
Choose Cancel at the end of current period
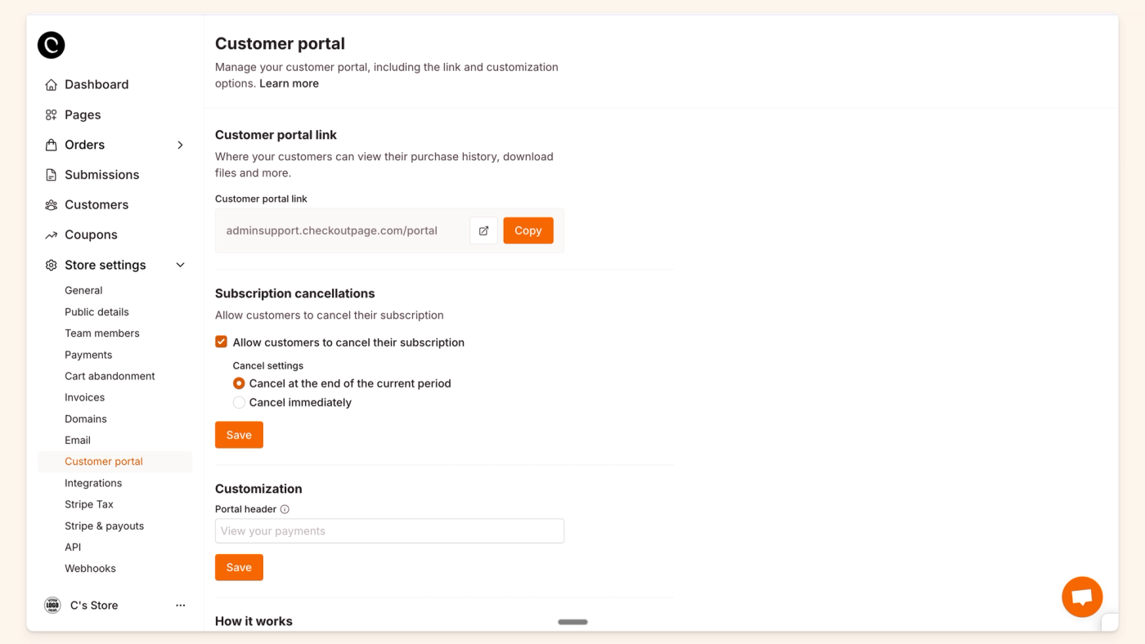click(x=239, y=383)
